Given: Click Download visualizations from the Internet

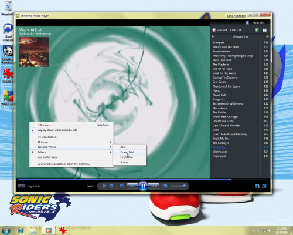Looking at the screenshot, I should (x=71, y=164).
